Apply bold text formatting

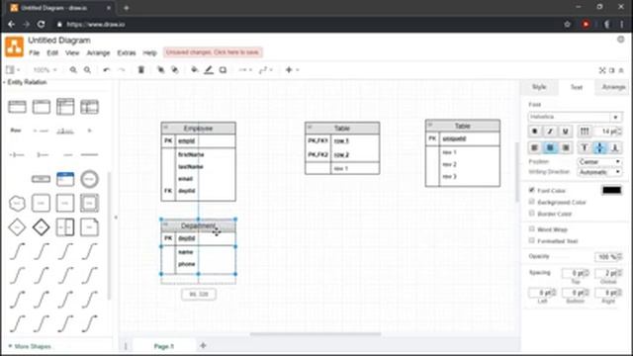[534, 132]
